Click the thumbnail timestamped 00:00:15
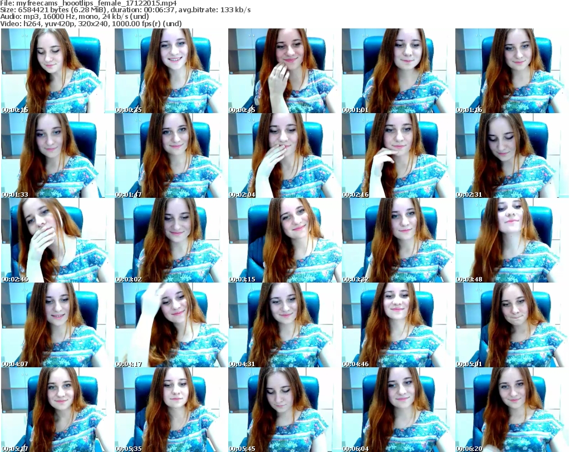Viewport: 570px width, 452px height. (x=57, y=71)
